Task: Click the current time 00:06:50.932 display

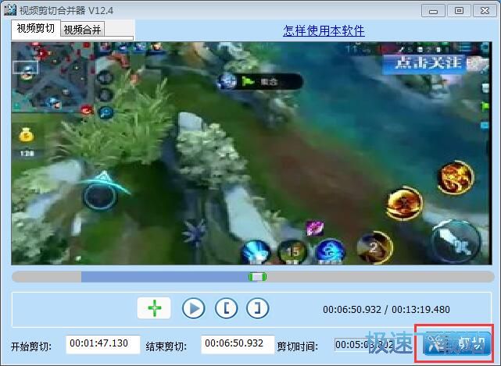Action: [x=352, y=310]
